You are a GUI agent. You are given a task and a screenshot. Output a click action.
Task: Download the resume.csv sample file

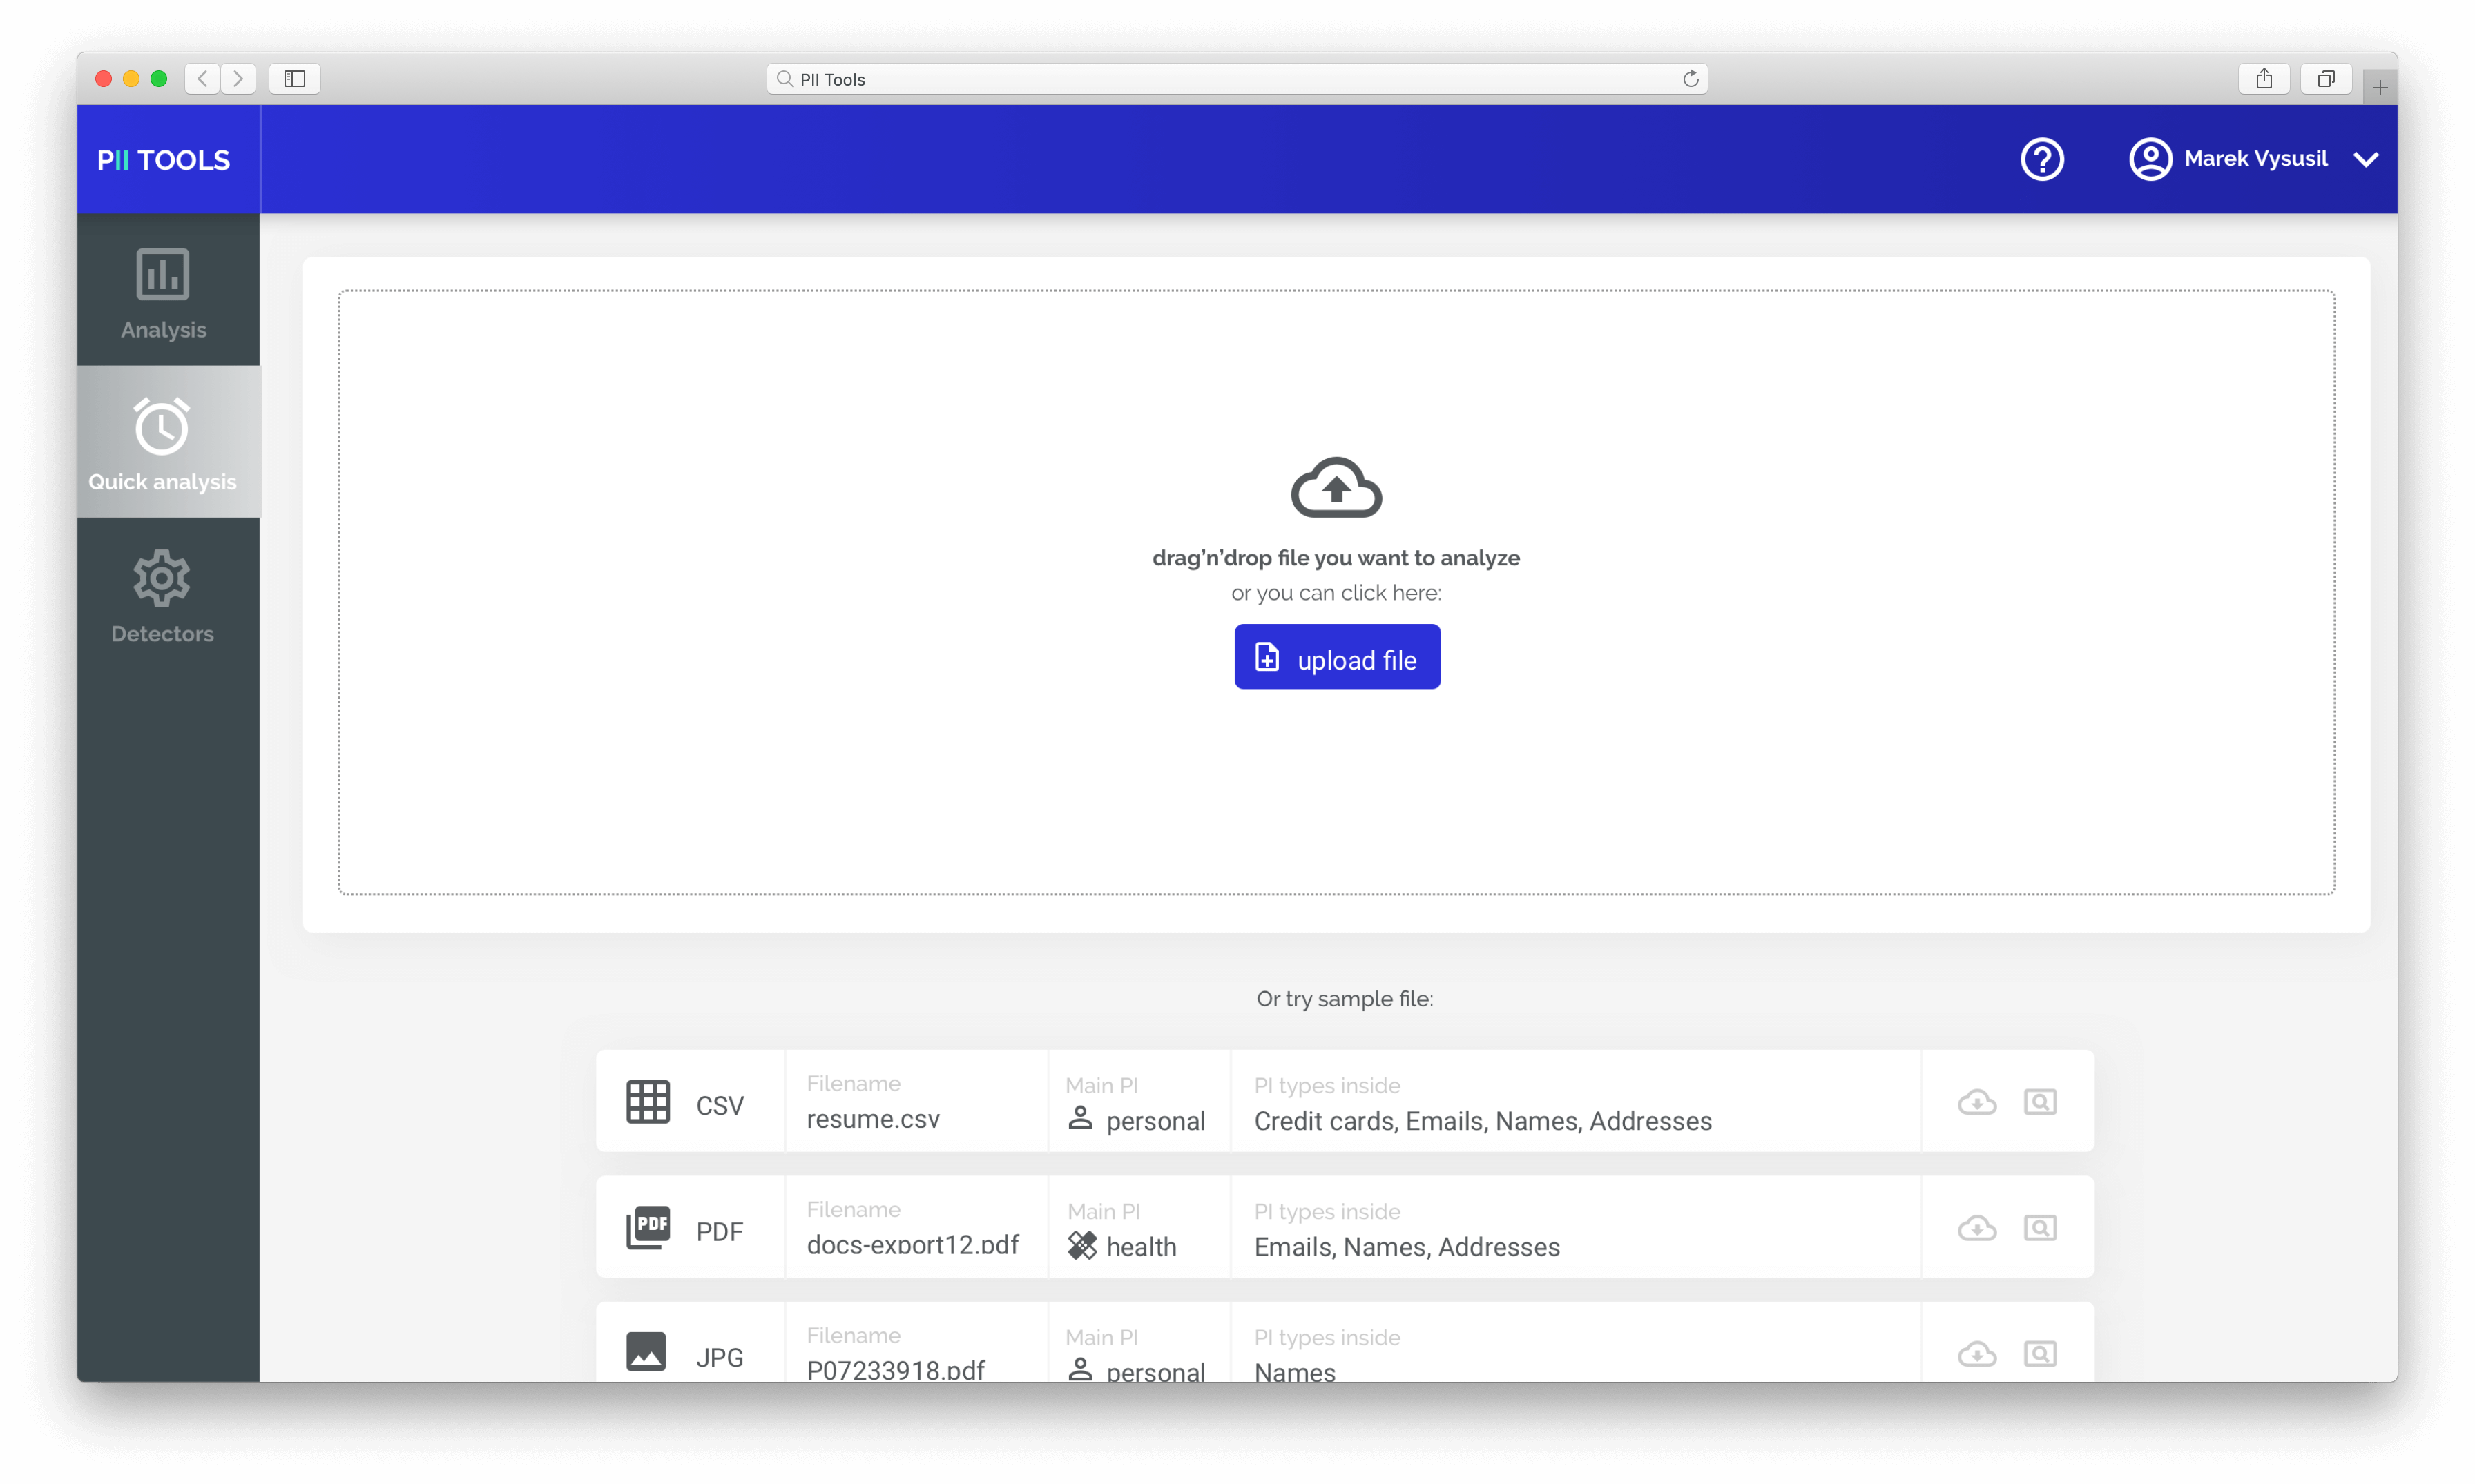(1977, 1102)
